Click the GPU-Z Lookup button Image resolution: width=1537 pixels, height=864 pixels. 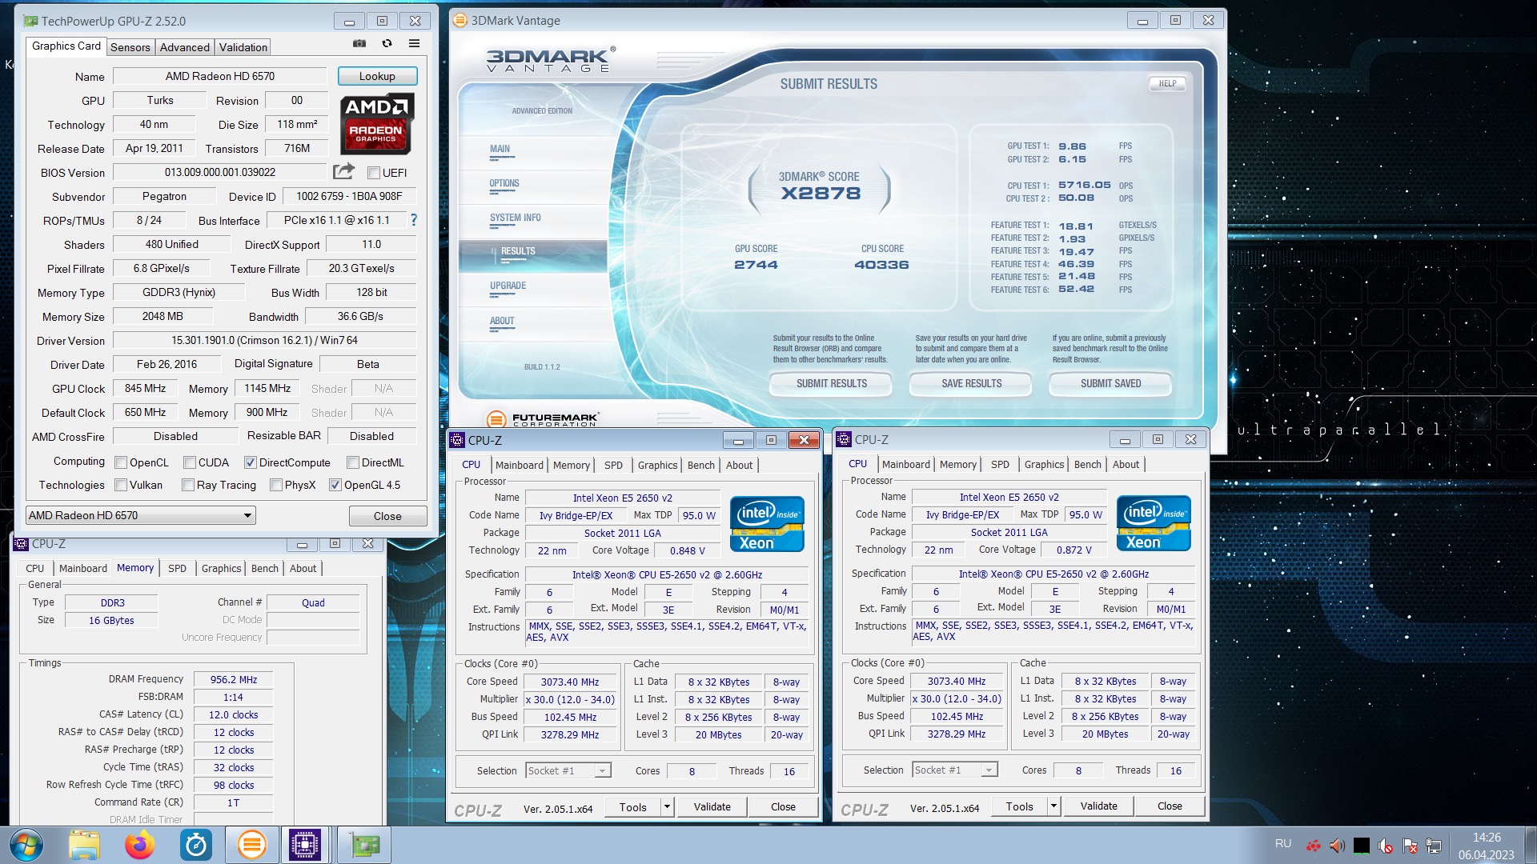[x=377, y=76]
